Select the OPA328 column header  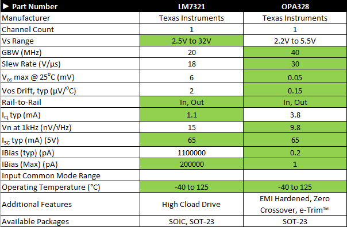[x=295, y=7]
